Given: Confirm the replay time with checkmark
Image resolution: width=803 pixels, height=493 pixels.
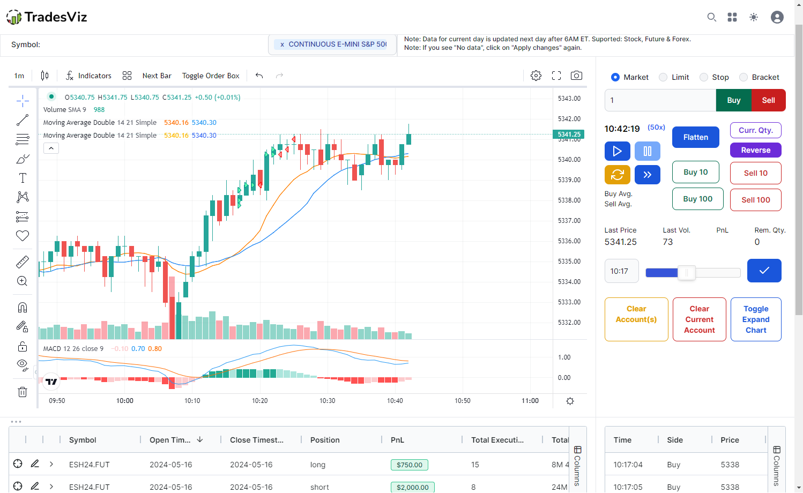Looking at the screenshot, I should pos(764,271).
